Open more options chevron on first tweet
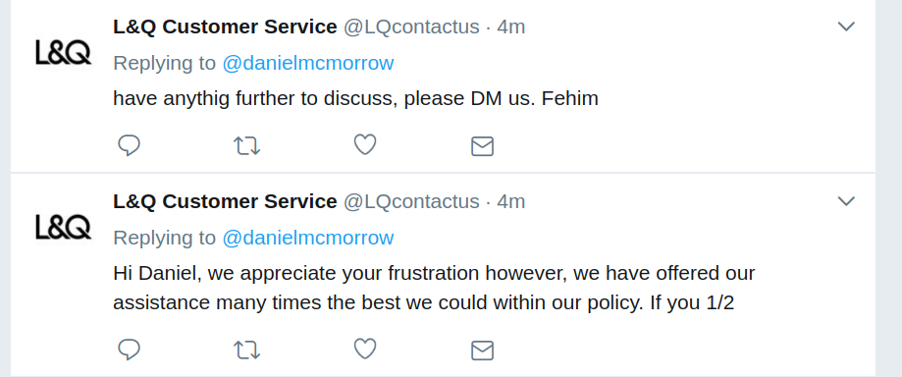Image resolution: width=902 pixels, height=377 pixels. pyautogui.click(x=846, y=27)
